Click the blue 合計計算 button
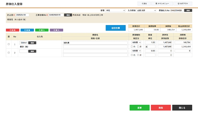The image size is (198, 124). 115,28
